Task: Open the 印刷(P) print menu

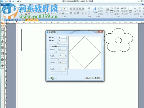Action: point(39,5)
